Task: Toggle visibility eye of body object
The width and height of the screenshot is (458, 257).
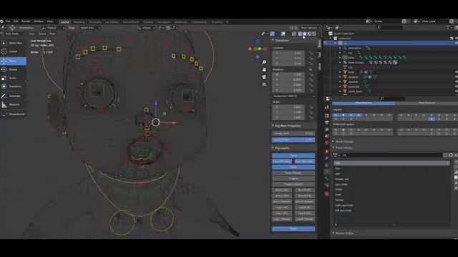Action: point(456,72)
